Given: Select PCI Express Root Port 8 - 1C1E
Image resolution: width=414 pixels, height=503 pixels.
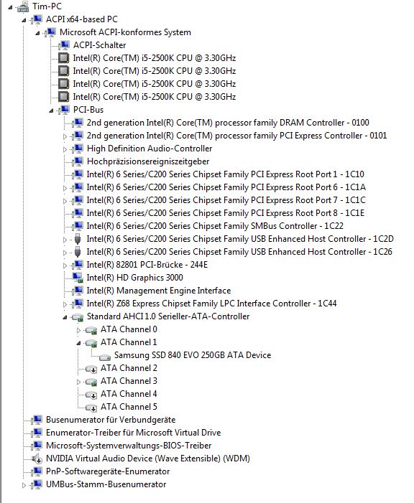Looking at the screenshot, I should (225, 213).
